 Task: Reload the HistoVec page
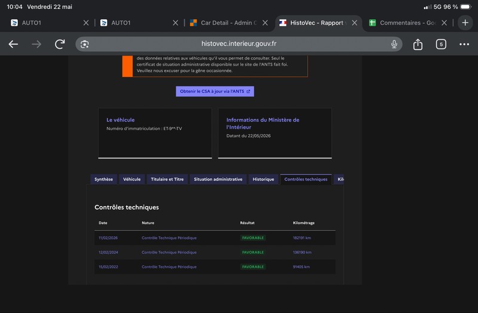click(60, 44)
